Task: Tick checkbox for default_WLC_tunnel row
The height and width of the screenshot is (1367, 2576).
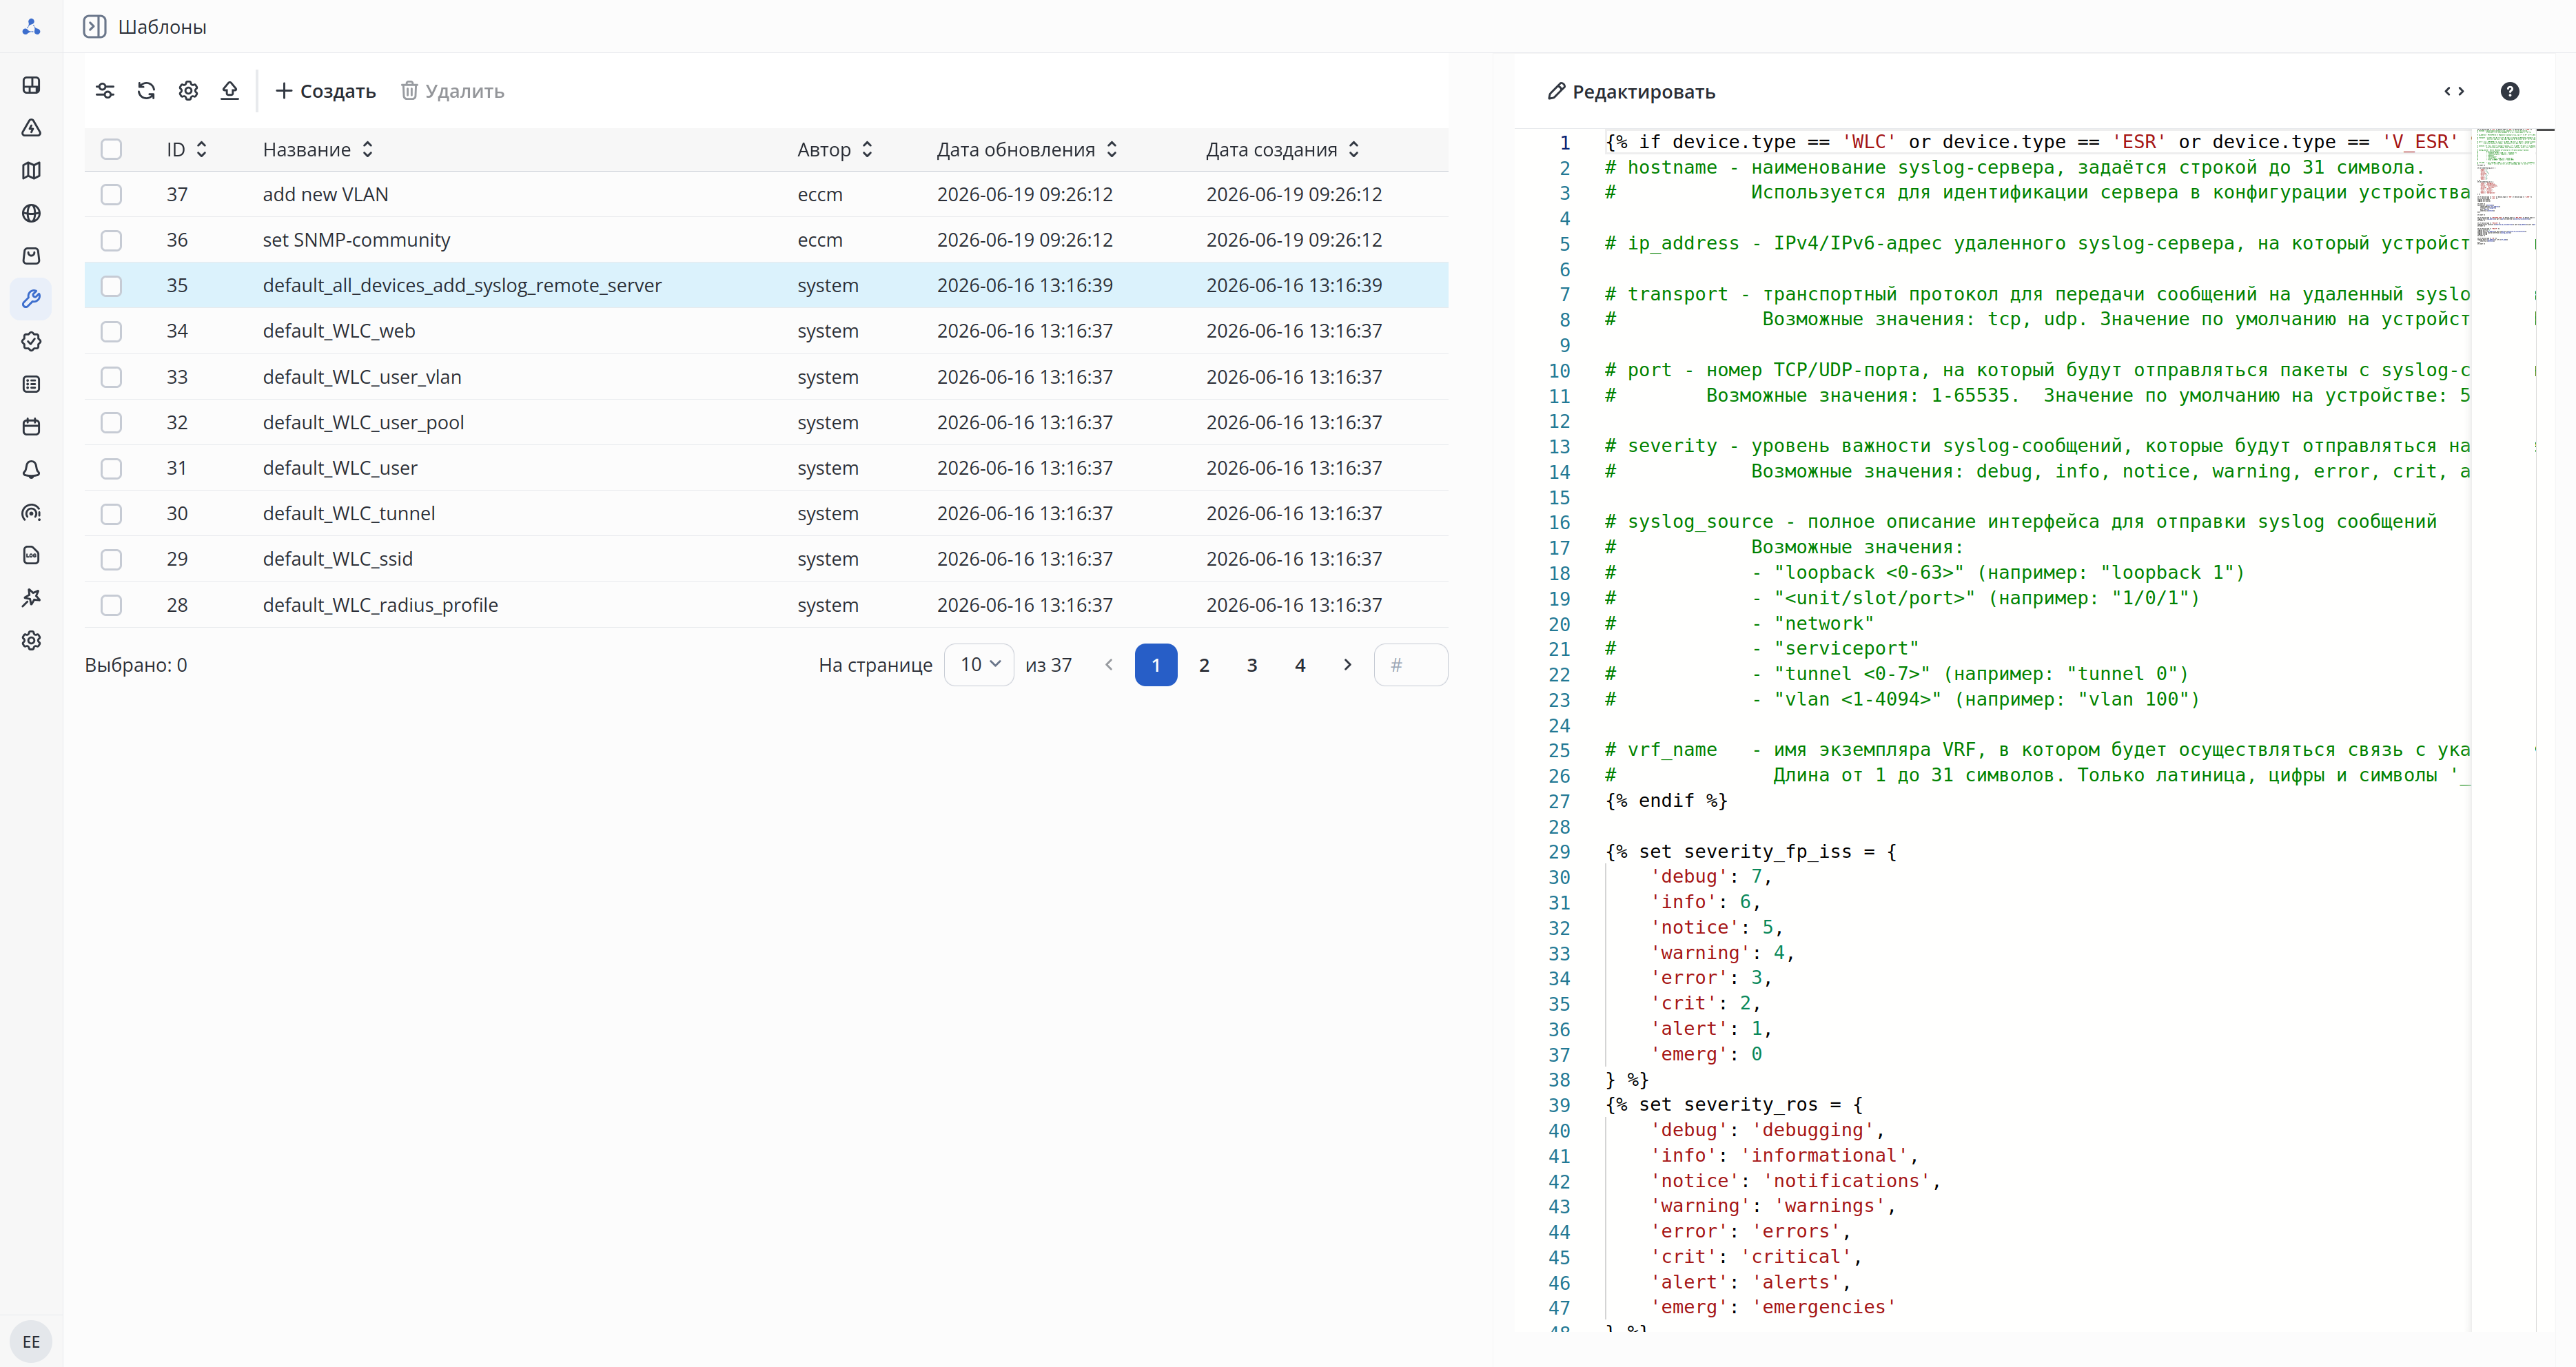Action: pyautogui.click(x=111, y=514)
